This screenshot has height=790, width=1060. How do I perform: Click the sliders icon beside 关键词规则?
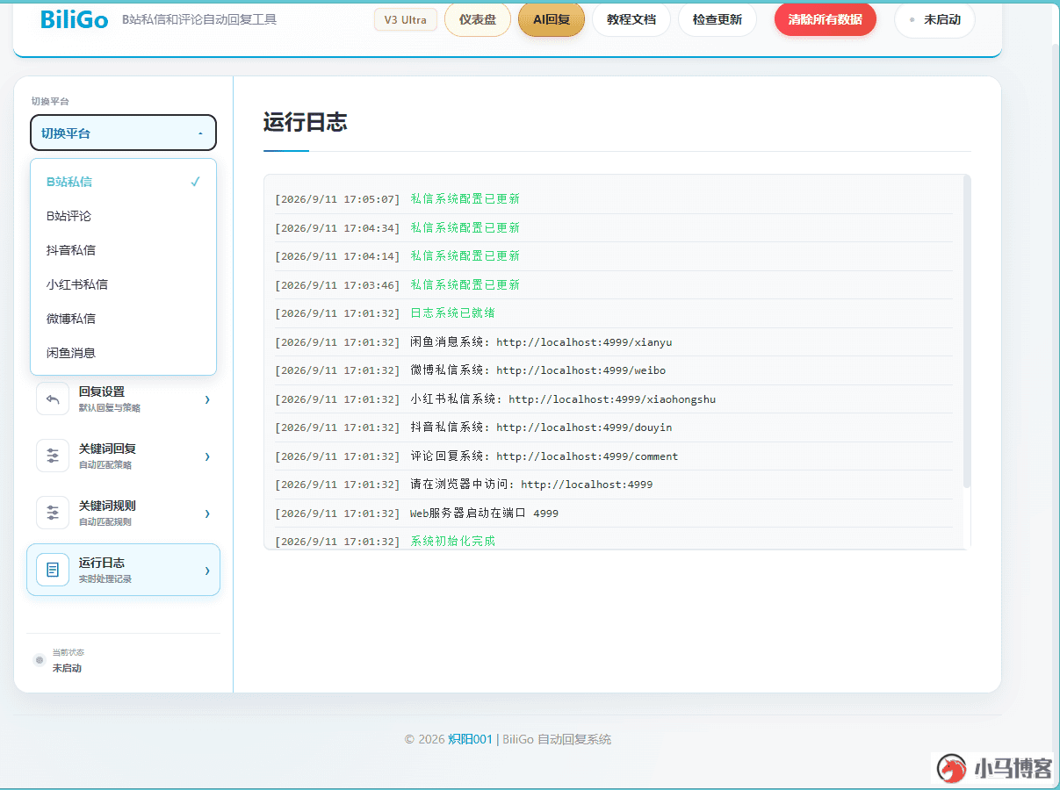coord(53,513)
